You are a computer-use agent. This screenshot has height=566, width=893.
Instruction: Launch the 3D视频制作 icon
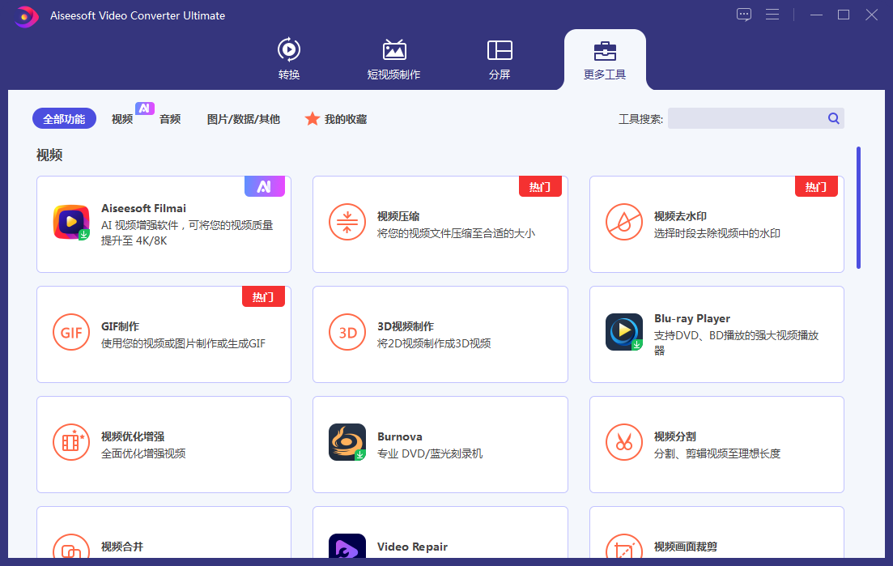(x=347, y=332)
